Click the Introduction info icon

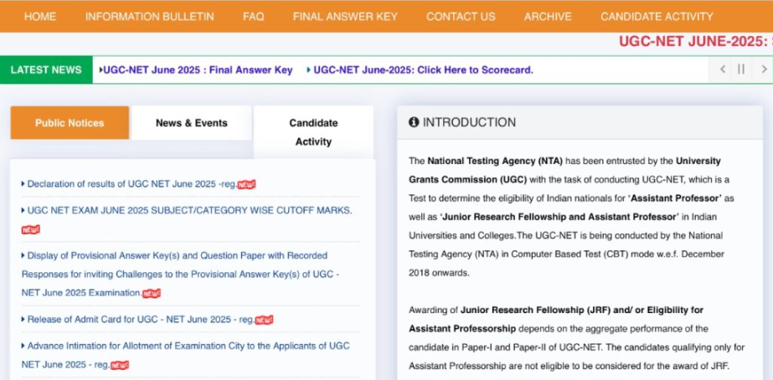(414, 122)
